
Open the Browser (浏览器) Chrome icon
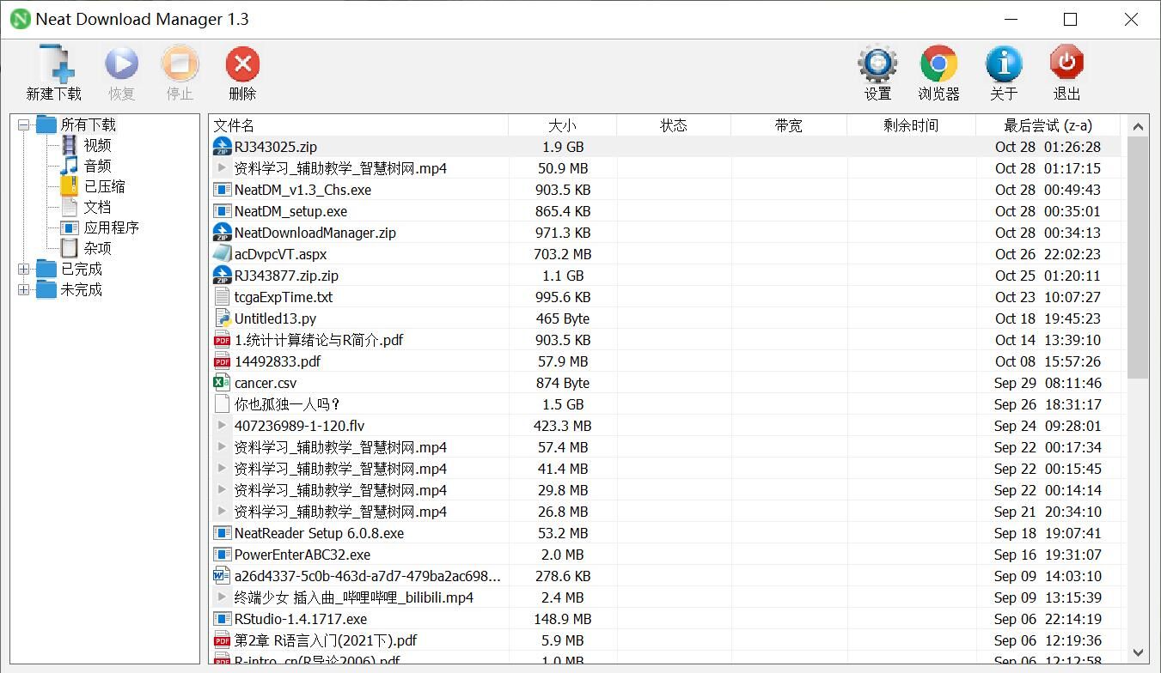click(938, 66)
